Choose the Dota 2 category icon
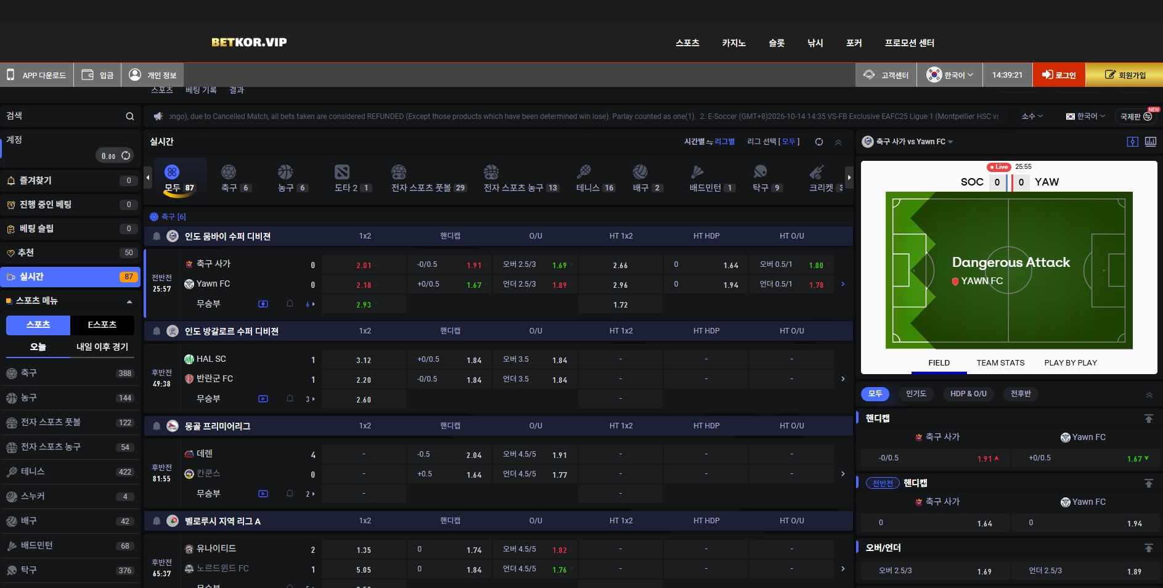Image resolution: width=1163 pixels, height=588 pixels. [x=342, y=172]
